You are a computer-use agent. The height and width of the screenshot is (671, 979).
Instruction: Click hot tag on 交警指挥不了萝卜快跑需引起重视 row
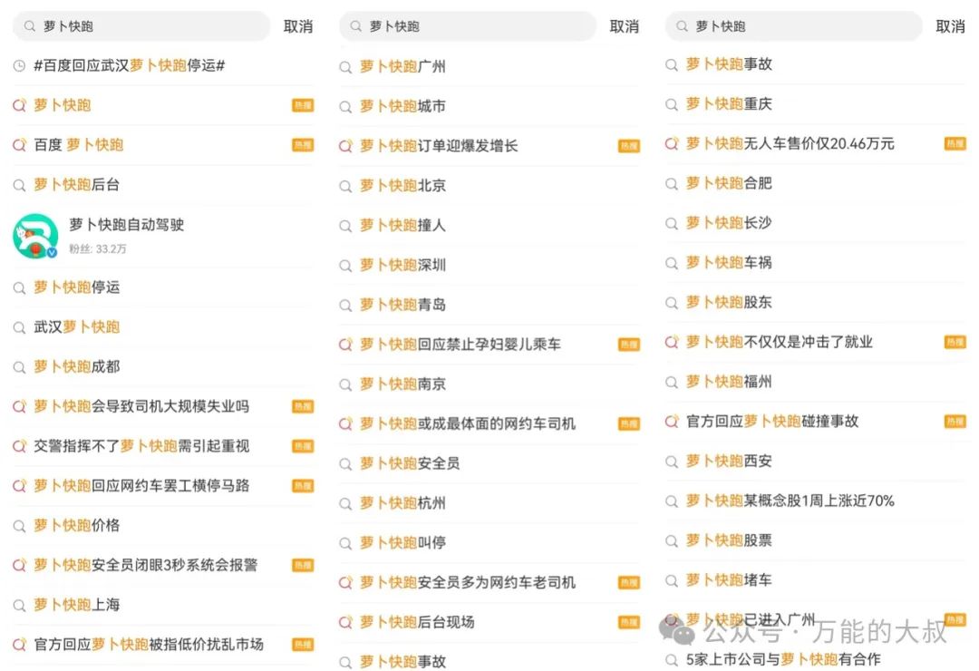303,446
